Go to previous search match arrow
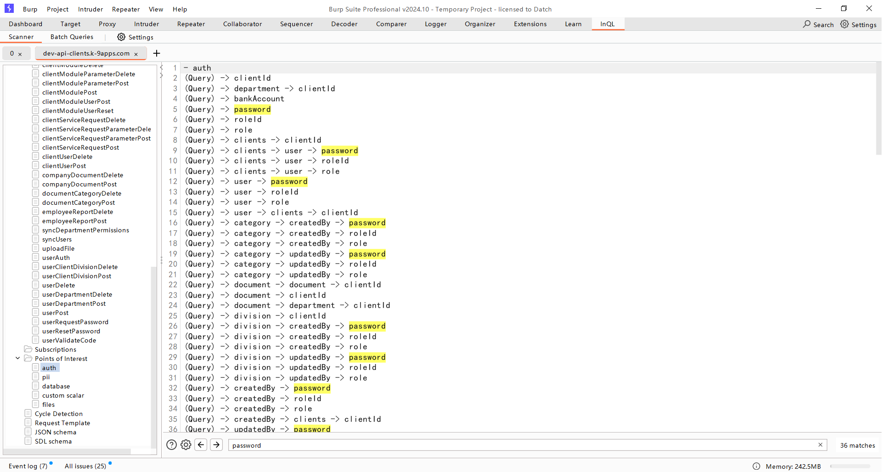This screenshot has height=472, width=882. pyautogui.click(x=201, y=445)
